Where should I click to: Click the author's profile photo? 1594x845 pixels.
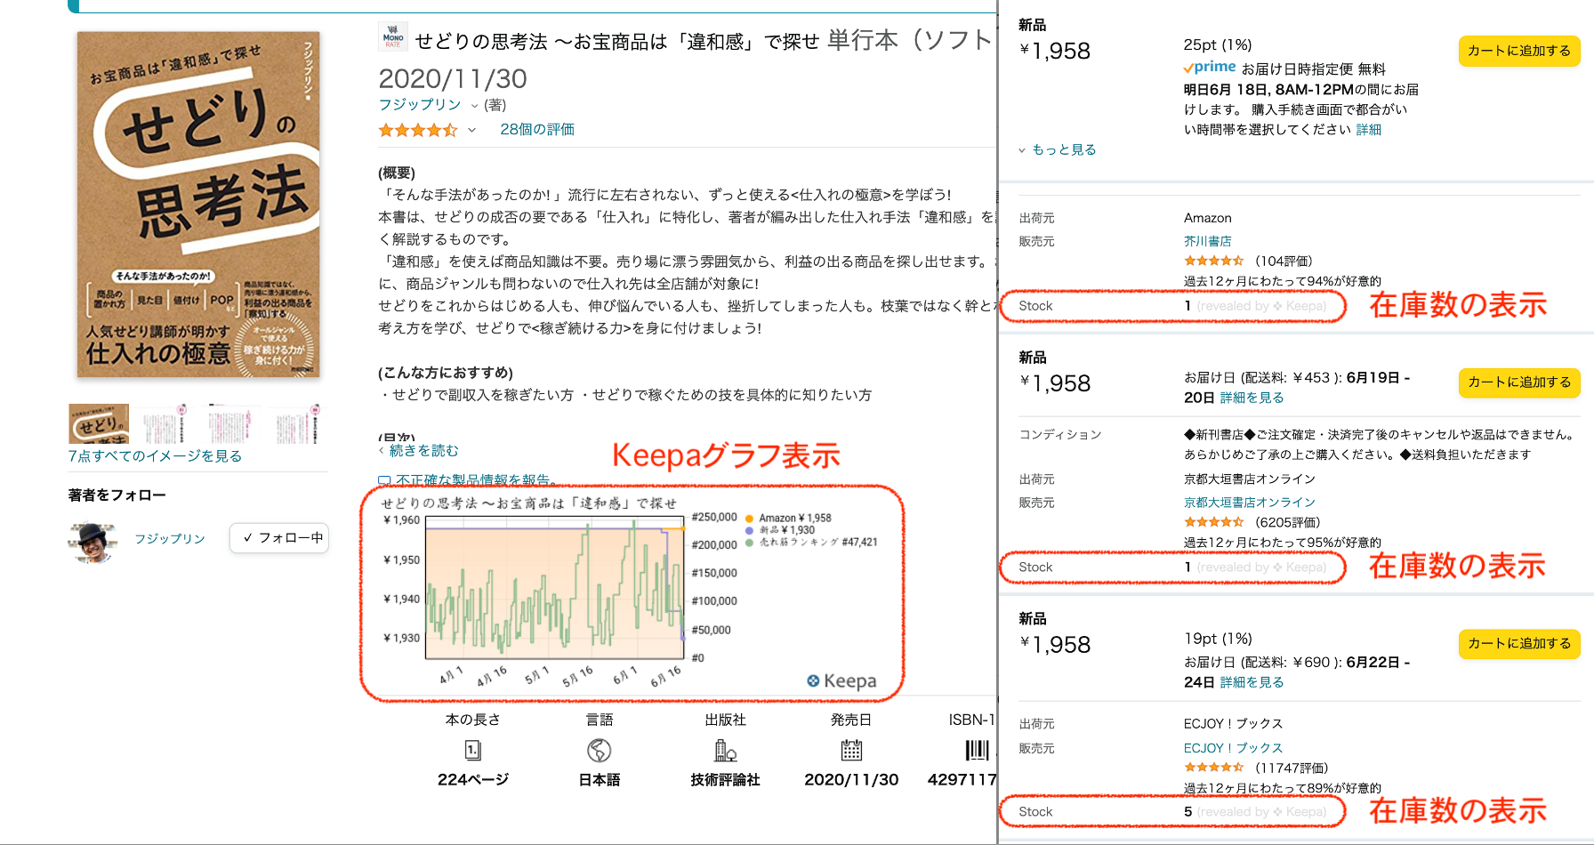pos(93,541)
